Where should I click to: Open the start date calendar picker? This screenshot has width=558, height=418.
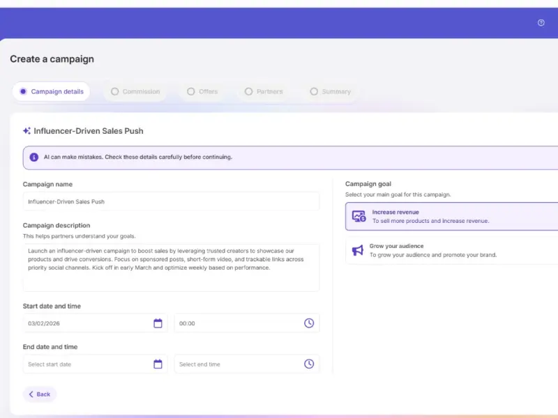pos(158,323)
